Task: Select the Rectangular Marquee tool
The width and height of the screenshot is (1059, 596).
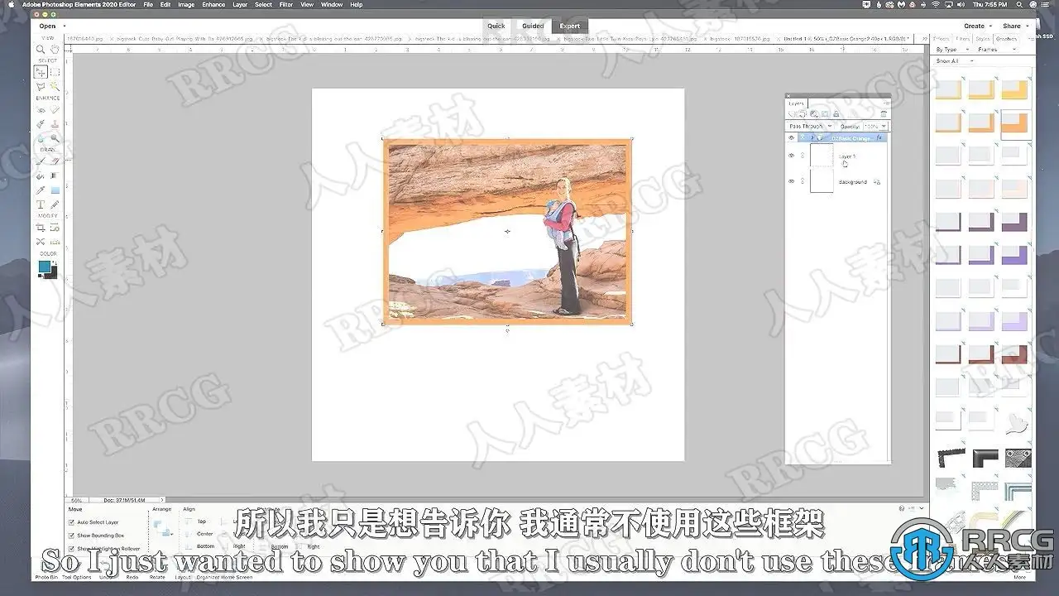Action: 55,72
